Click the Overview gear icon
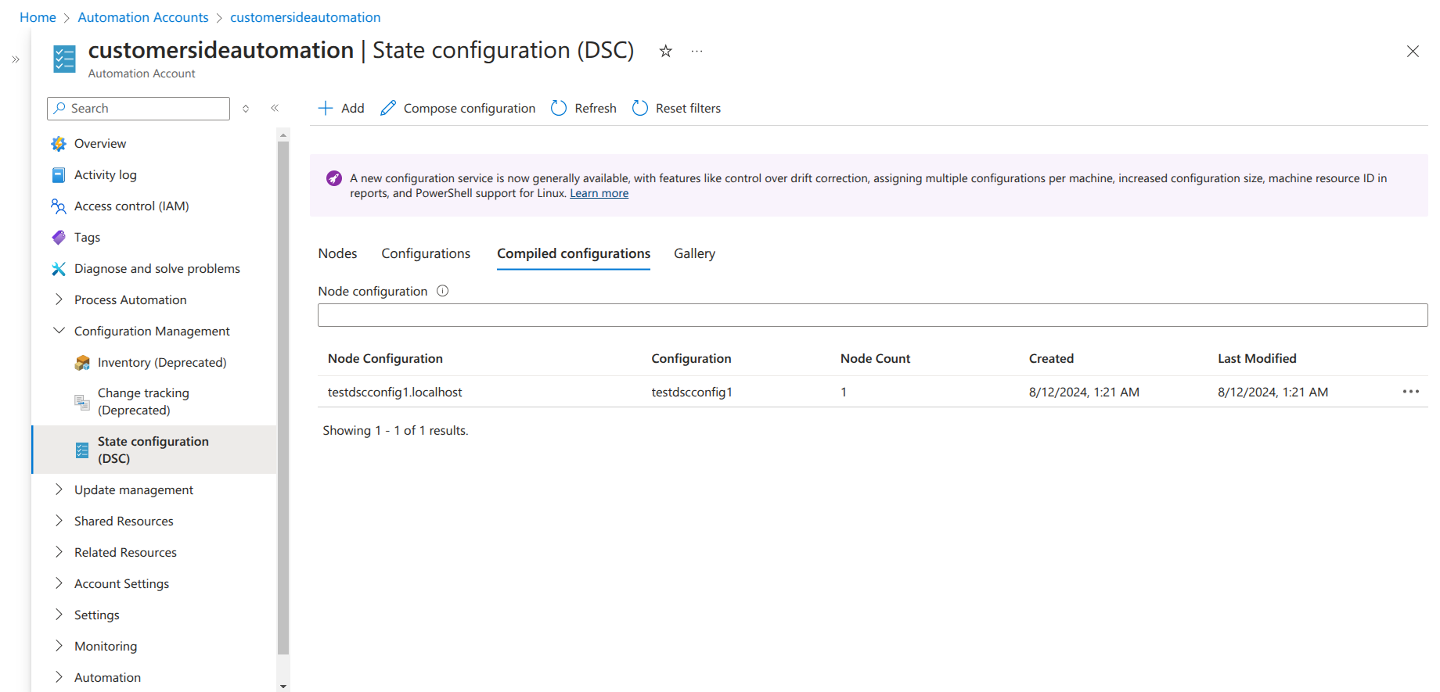This screenshot has width=1440, height=692. click(59, 144)
